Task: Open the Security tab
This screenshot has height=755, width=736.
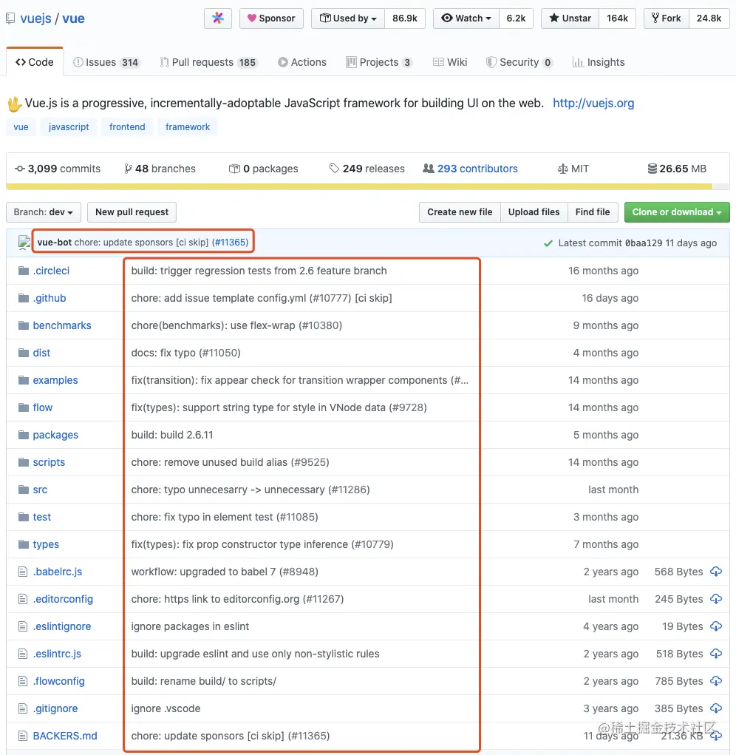Action: 519,62
